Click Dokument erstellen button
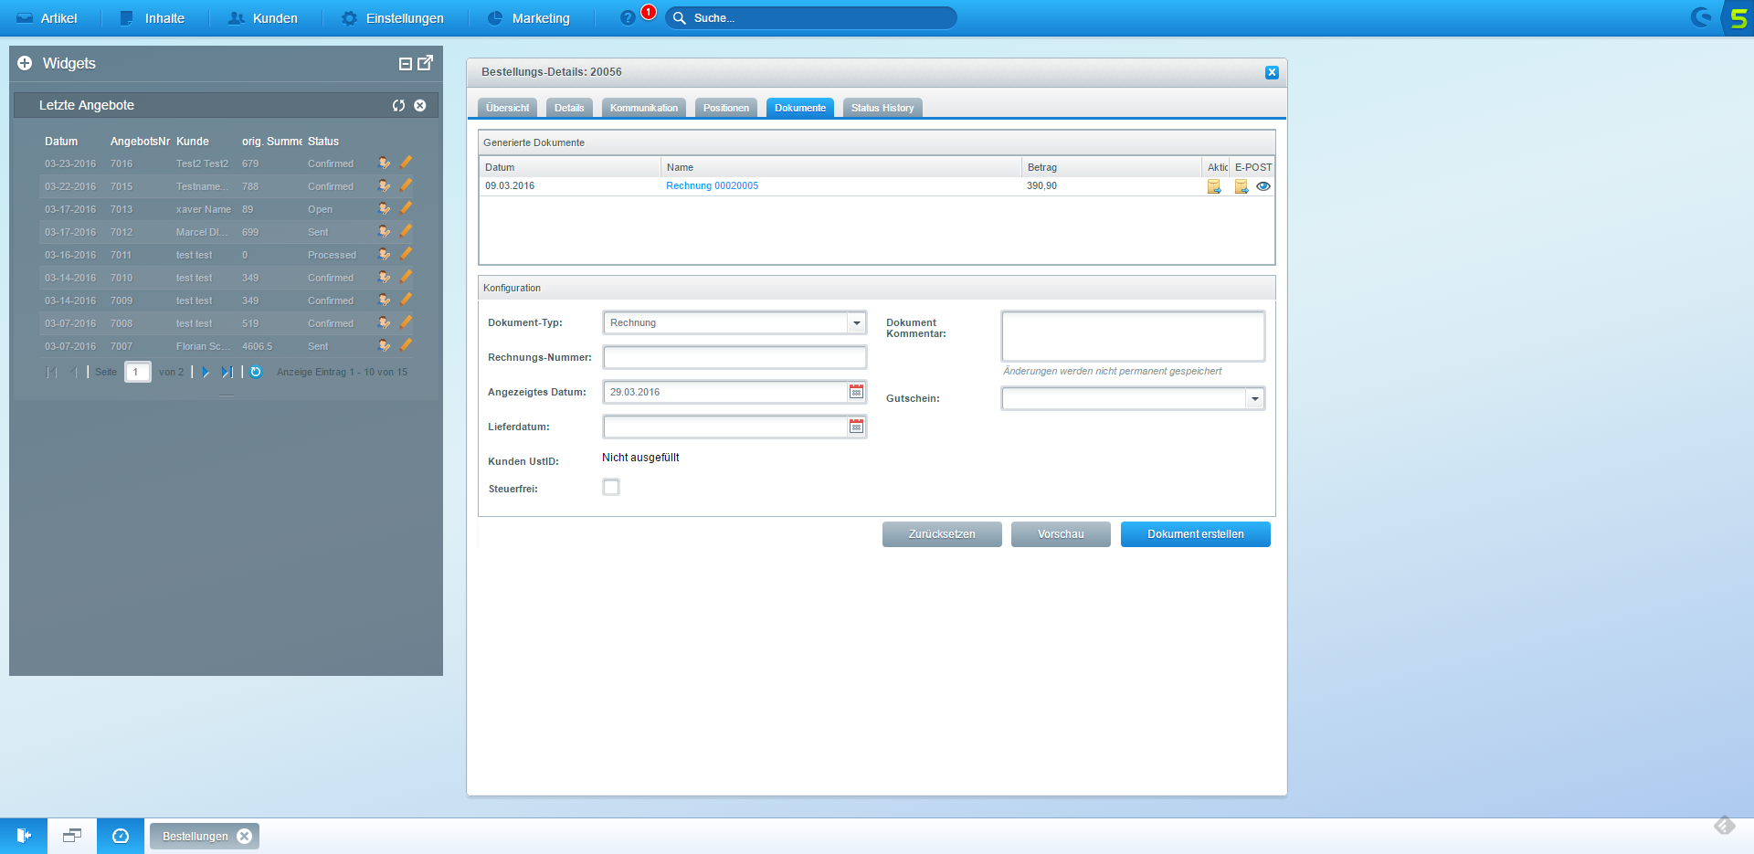Image resolution: width=1754 pixels, height=854 pixels. pyautogui.click(x=1196, y=534)
